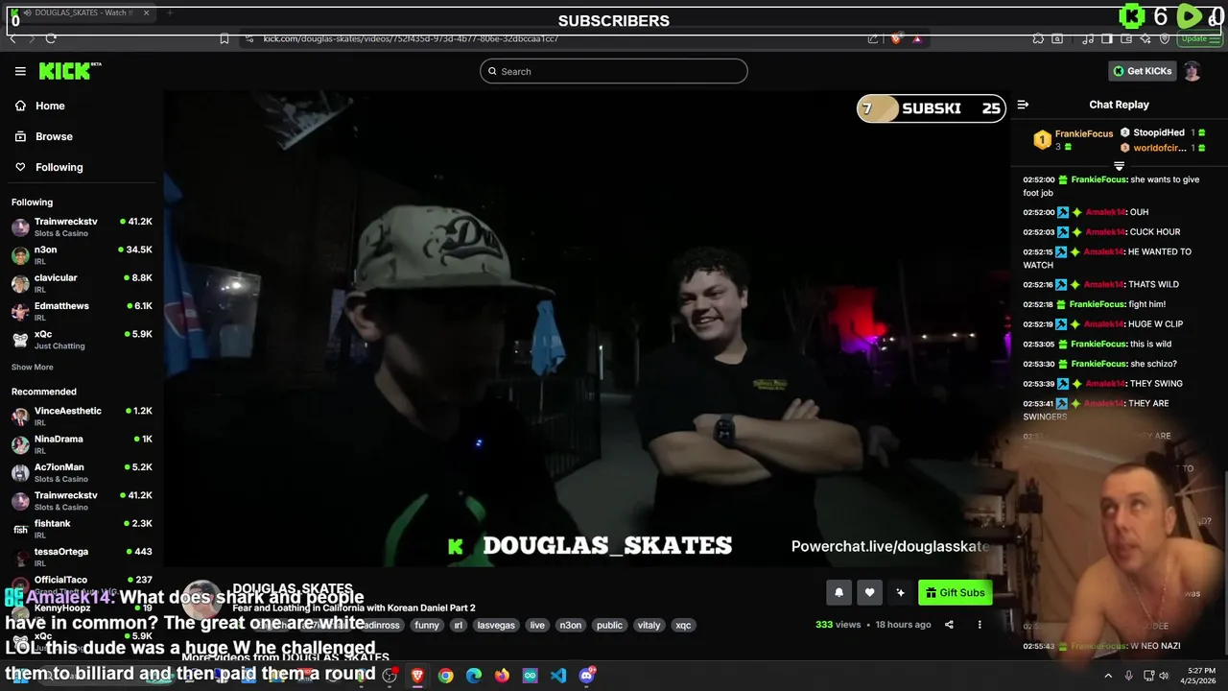Open the user profile avatar menu
This screenshot has height=691, width=1228.
pos(1192,71)
